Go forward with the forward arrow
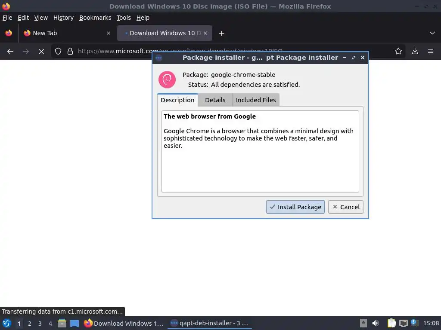Screen dimensions: 441x330 pyautogui.click(x=25, y=52)
